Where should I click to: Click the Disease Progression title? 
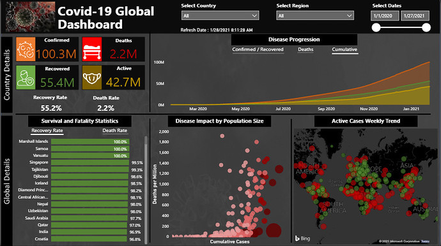tap(294, 40)
